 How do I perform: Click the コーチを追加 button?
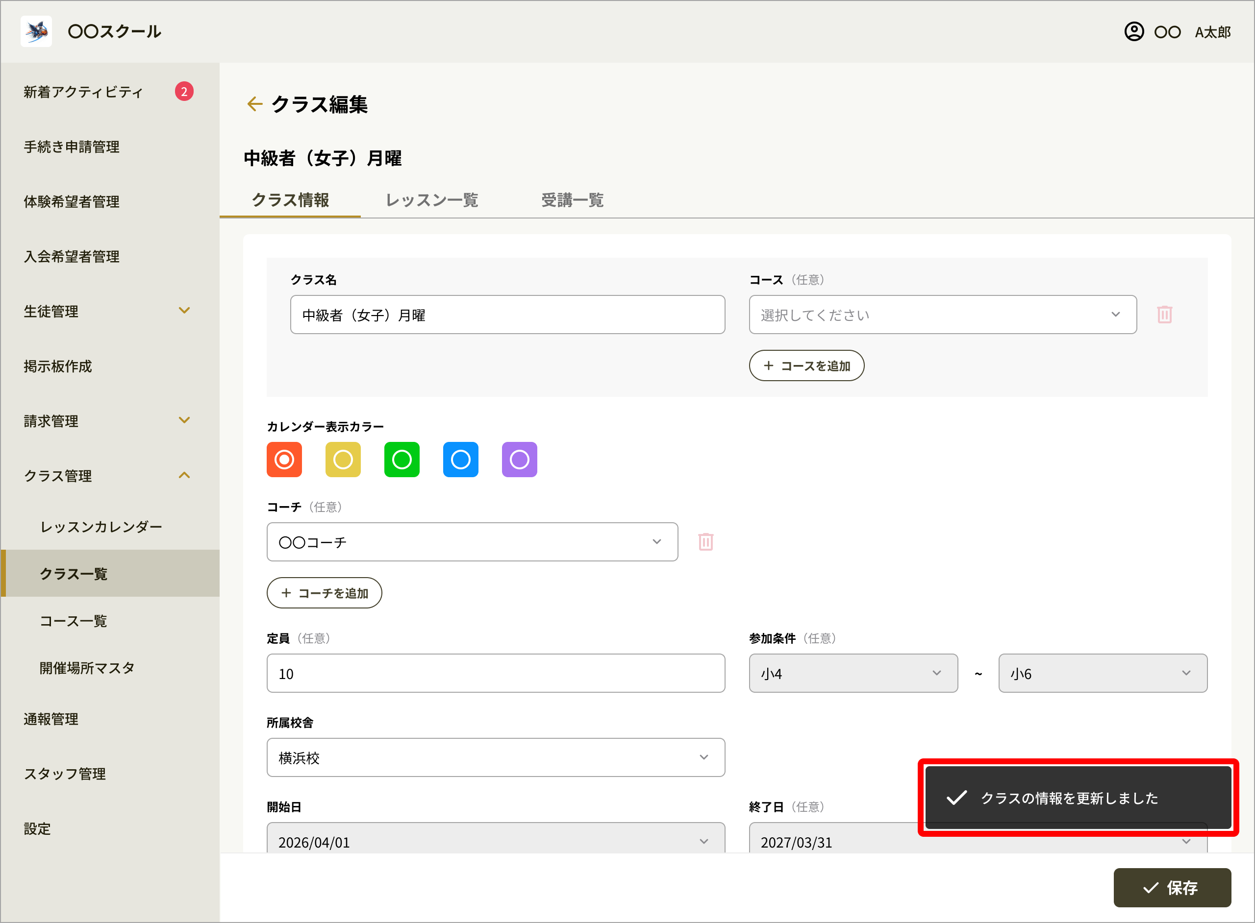pos(324,593)
